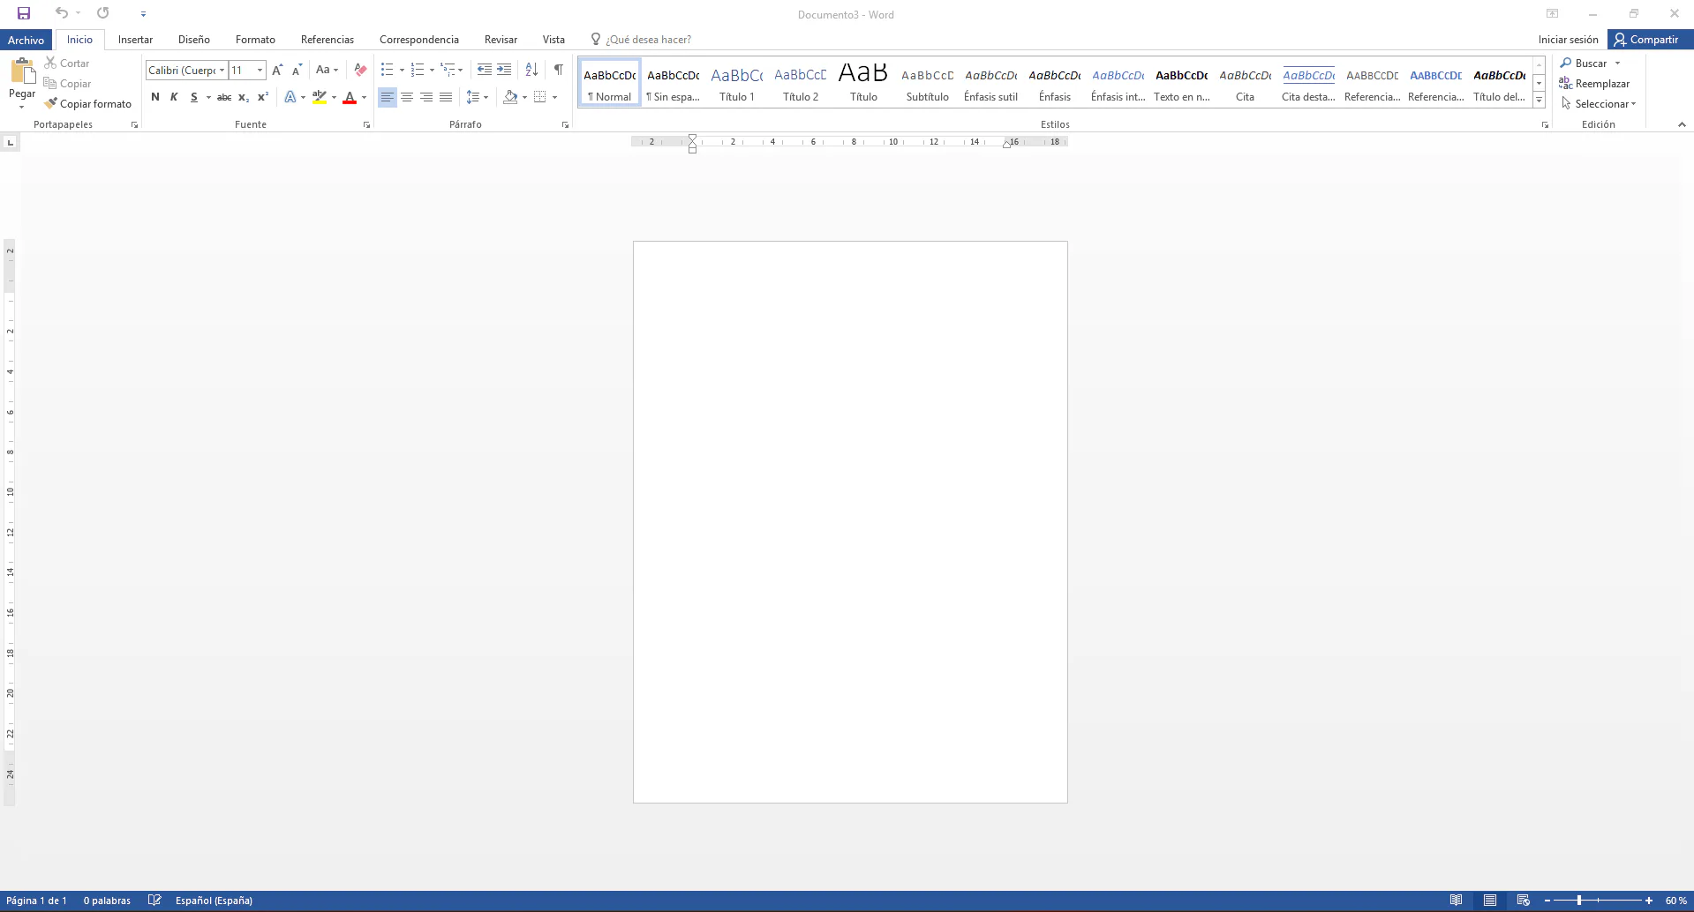1694x912 pixels.
Task: Click the increase indent icon
Action: coord(504,70)
